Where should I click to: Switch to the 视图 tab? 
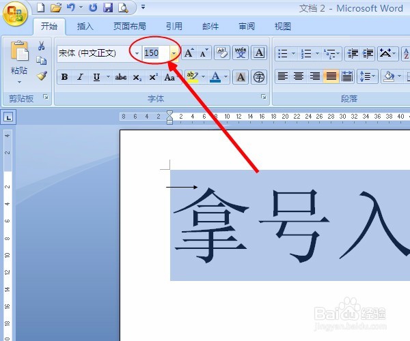[283, 27]
